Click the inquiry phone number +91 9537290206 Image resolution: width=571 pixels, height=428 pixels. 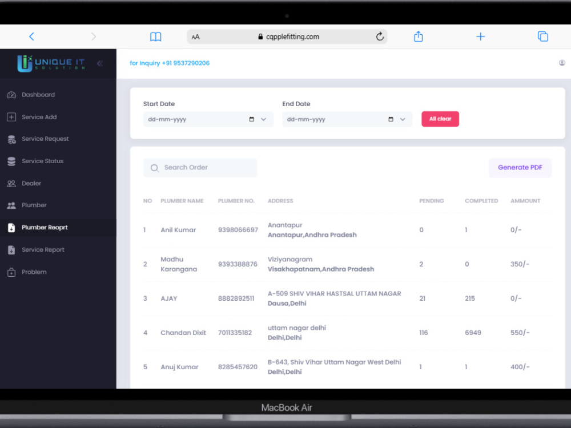186,63
